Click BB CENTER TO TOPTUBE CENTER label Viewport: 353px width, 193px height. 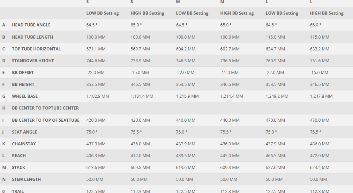coord(45,108)
